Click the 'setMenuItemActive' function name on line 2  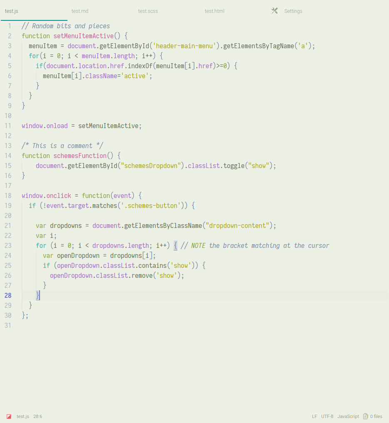(x=83, y=36)
